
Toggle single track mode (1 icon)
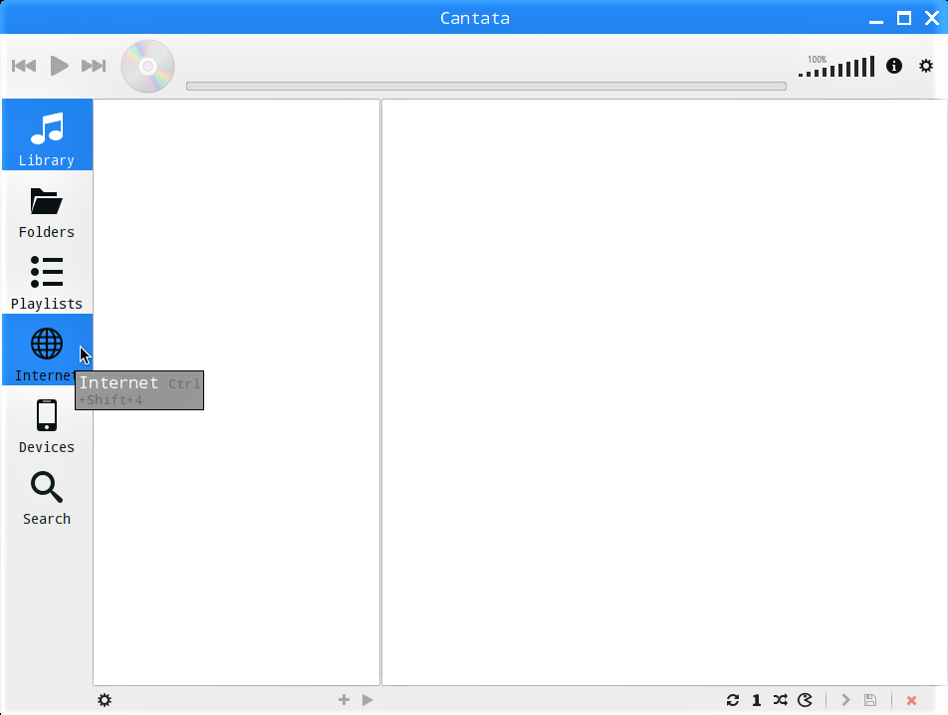(x=757, y=700)
